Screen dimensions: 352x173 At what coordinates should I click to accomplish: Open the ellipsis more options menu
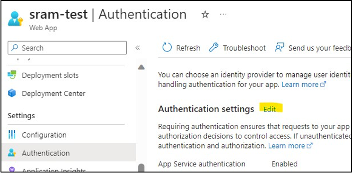[223, 15]
